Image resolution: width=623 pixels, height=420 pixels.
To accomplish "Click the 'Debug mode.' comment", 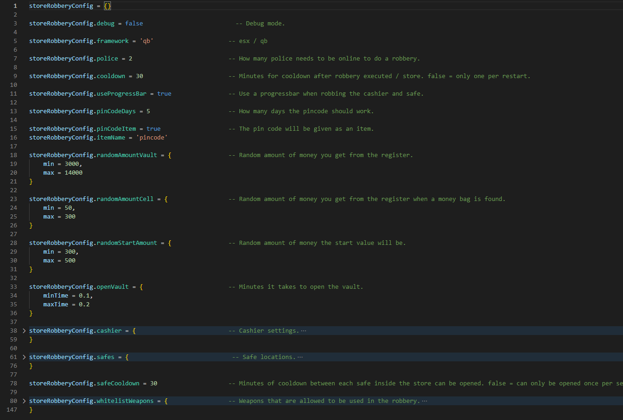I will [x=260, y=24].
